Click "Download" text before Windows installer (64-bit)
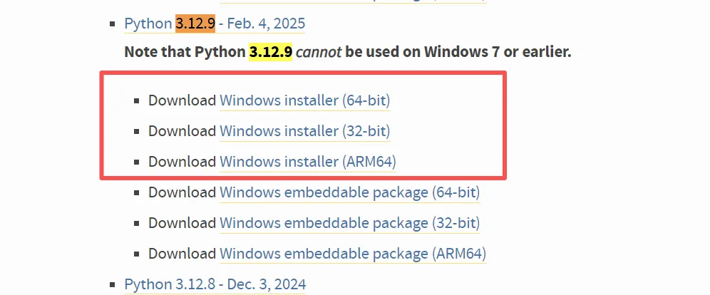 (x=182, y=100)
